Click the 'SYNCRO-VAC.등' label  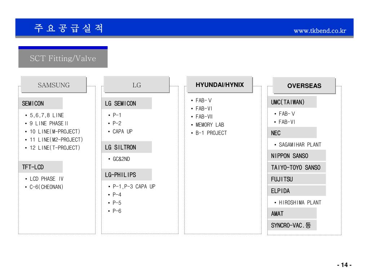tap(292, 225)
